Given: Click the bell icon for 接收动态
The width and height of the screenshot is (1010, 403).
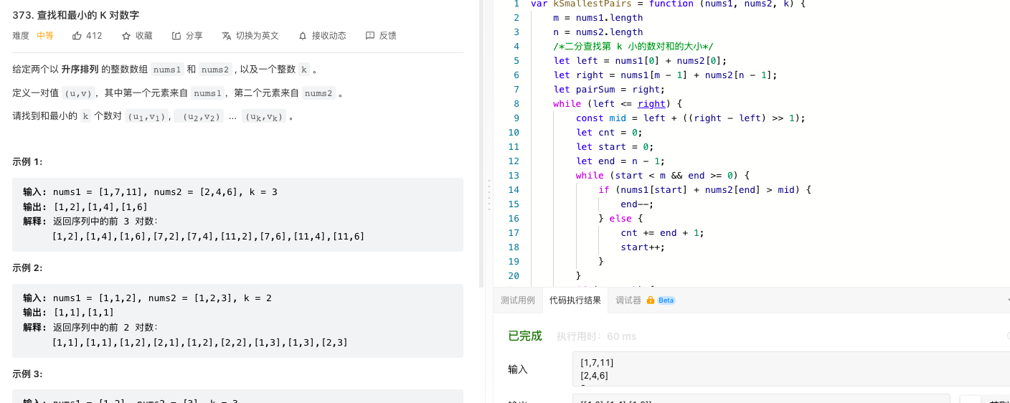Looking at the screenshot, I should coord(303,36).
